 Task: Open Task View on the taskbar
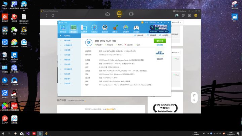point(9,134)
